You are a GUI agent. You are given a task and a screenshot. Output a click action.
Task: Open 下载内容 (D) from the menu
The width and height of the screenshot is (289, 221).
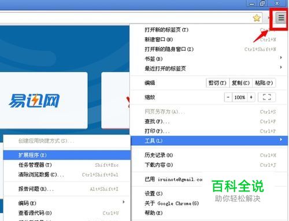click(x=209, y=165)
